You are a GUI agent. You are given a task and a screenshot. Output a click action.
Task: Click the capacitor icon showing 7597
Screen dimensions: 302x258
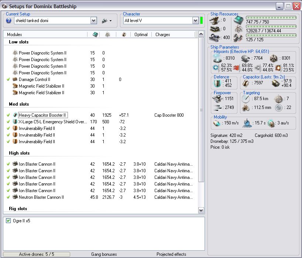point(246,84)
